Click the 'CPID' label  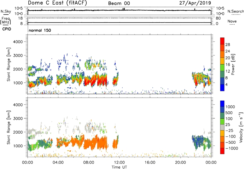click(x=6, y=29)
